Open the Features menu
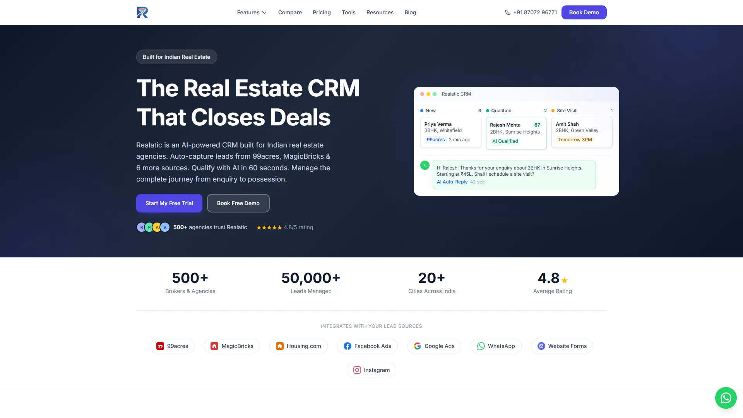 pyautogui.click(x=252, y=12)
